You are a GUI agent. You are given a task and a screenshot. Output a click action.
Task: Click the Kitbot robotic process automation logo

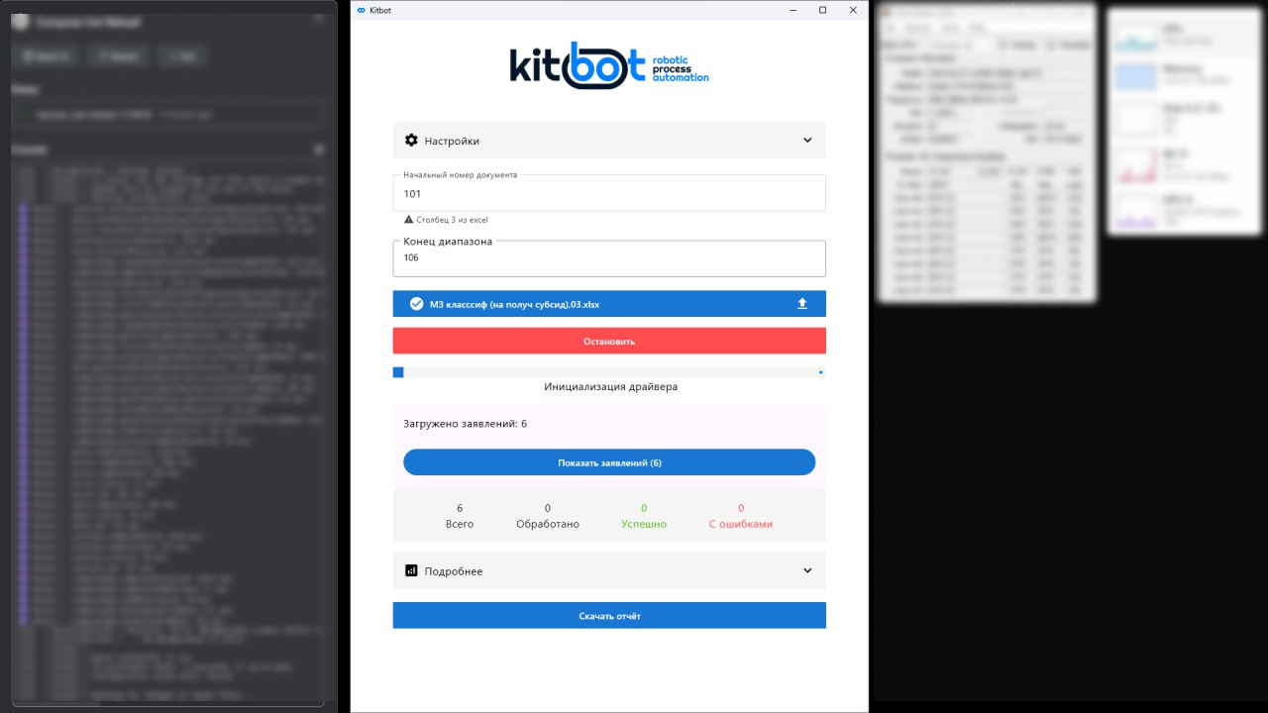coord(609,65)
